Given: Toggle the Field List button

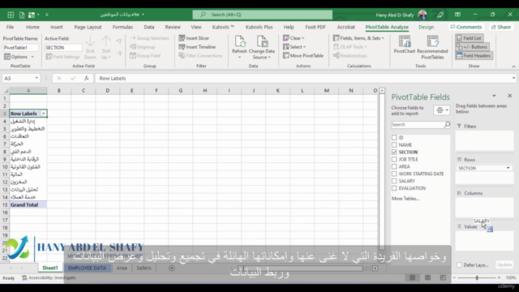Looking at the screenshot, I should click(469, 38).
